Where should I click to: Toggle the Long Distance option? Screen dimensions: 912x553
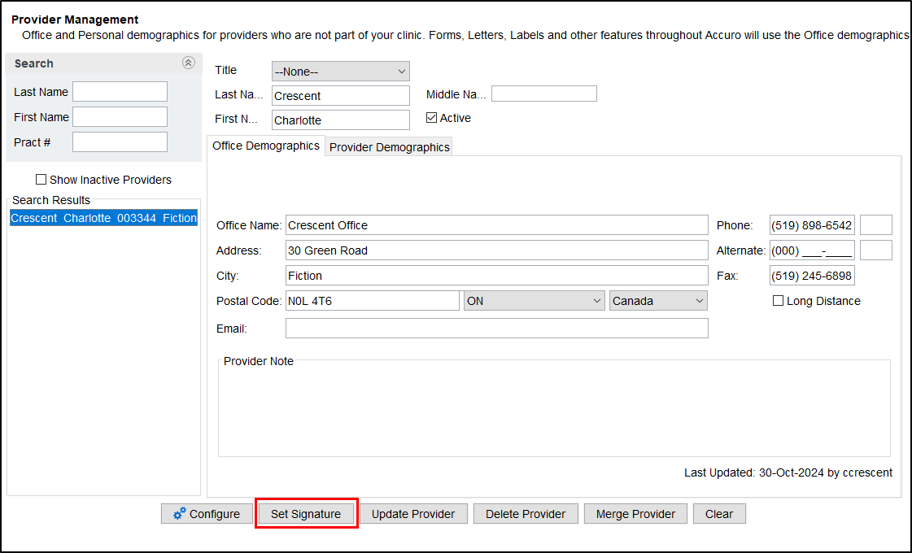click(778, 301)
